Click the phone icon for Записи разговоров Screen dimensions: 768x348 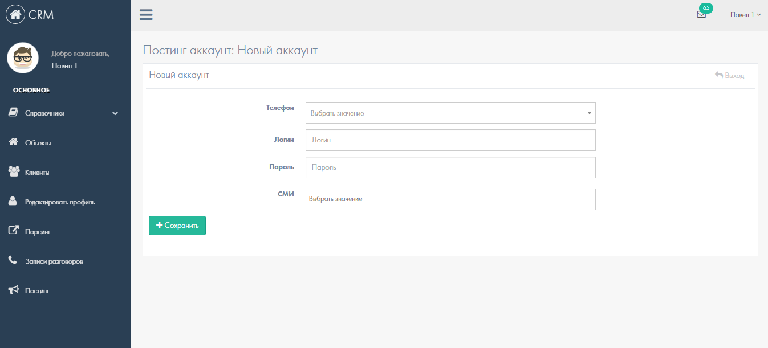[13, 261]
